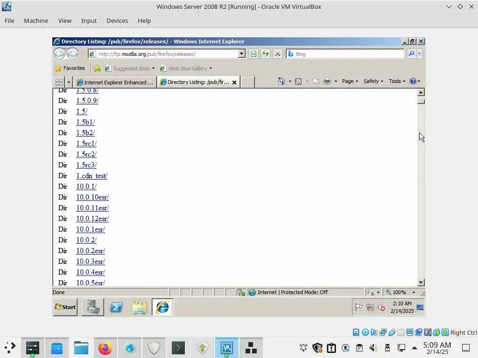Open VirtualBox Input menu
This screenshot has width=478, height=358.
pyautogui.click(x=89, y=21)
